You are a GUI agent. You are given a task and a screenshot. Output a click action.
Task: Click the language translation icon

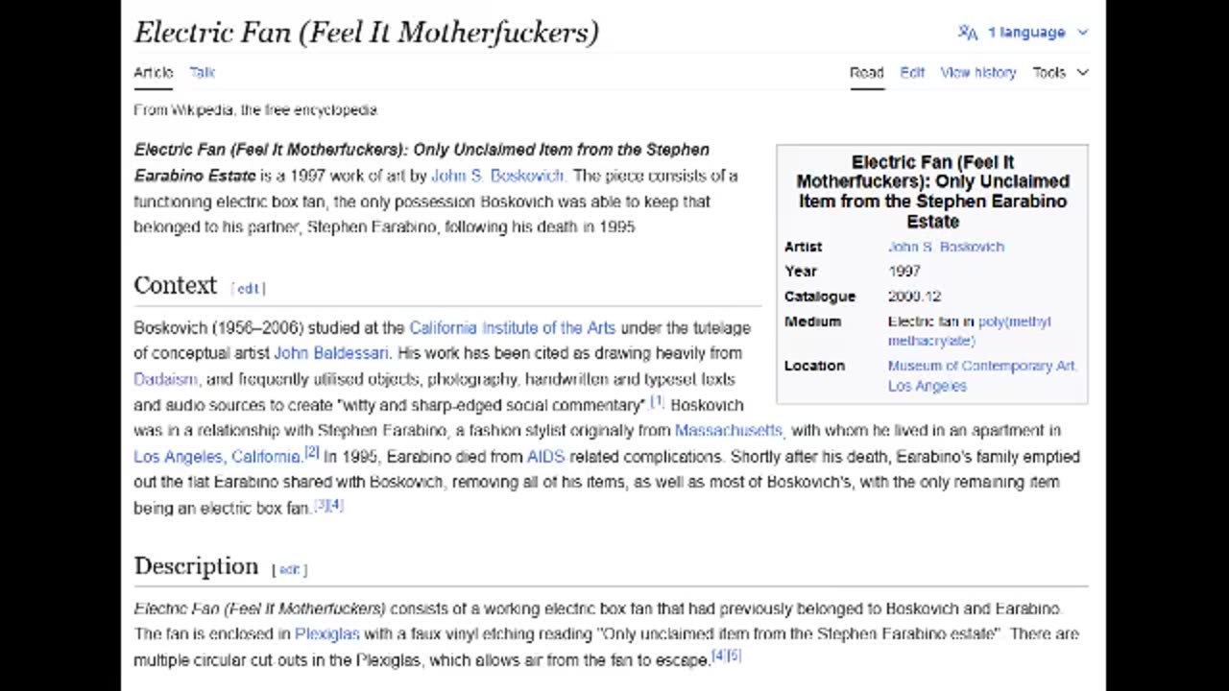(x=967, y=33)
